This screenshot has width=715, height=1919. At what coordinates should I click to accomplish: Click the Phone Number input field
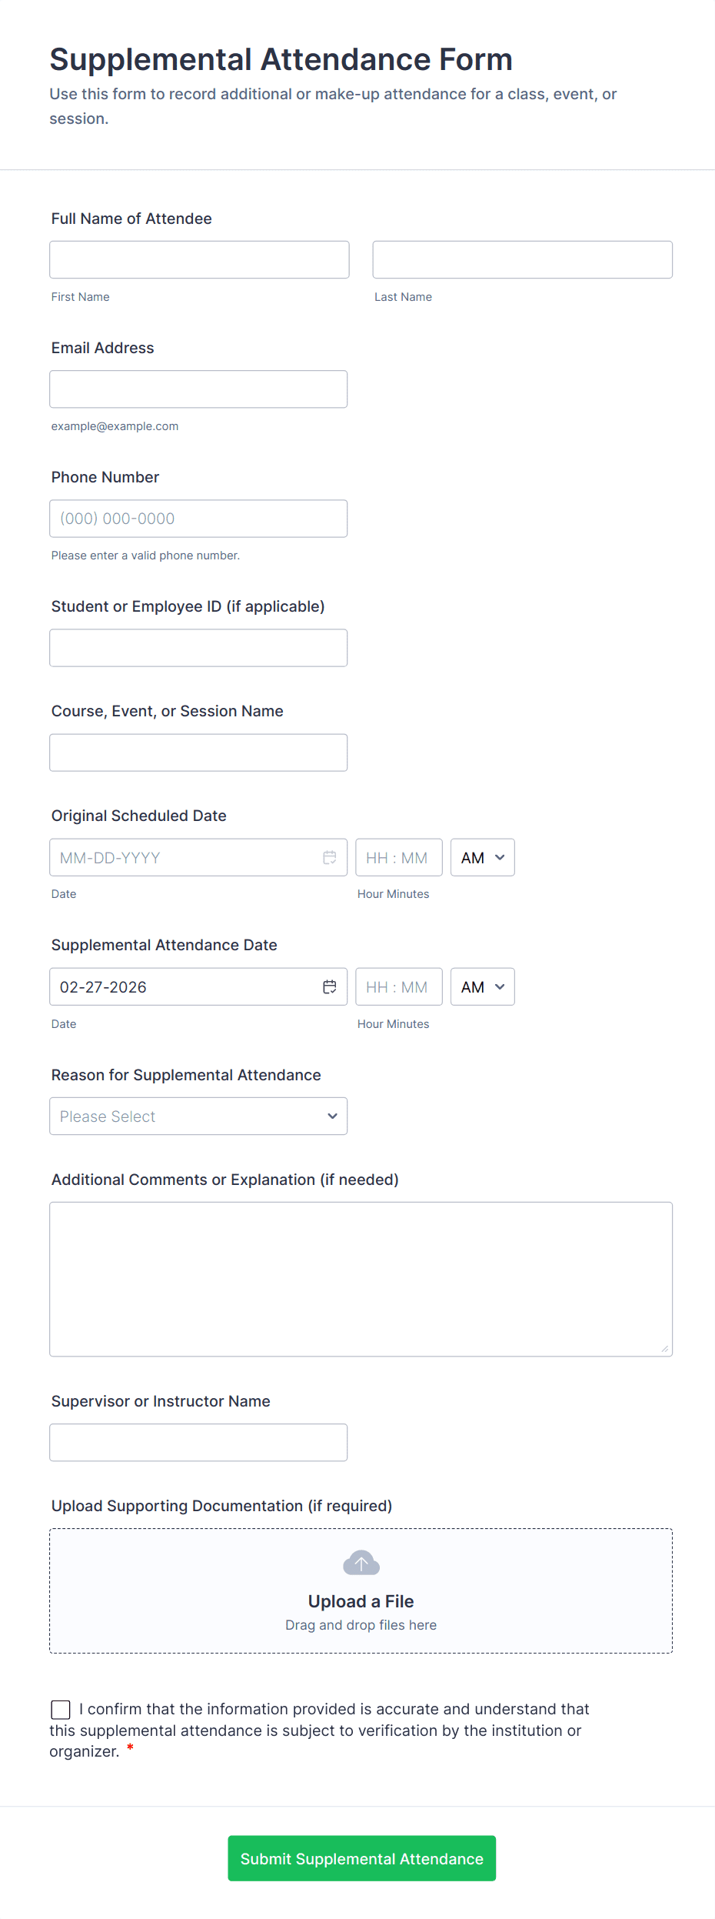[x=198, y=519]
